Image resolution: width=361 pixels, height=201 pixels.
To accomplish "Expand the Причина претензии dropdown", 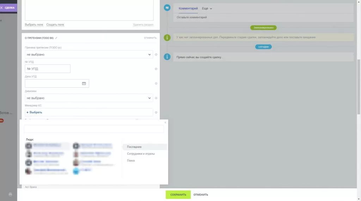I will (88, 55).
